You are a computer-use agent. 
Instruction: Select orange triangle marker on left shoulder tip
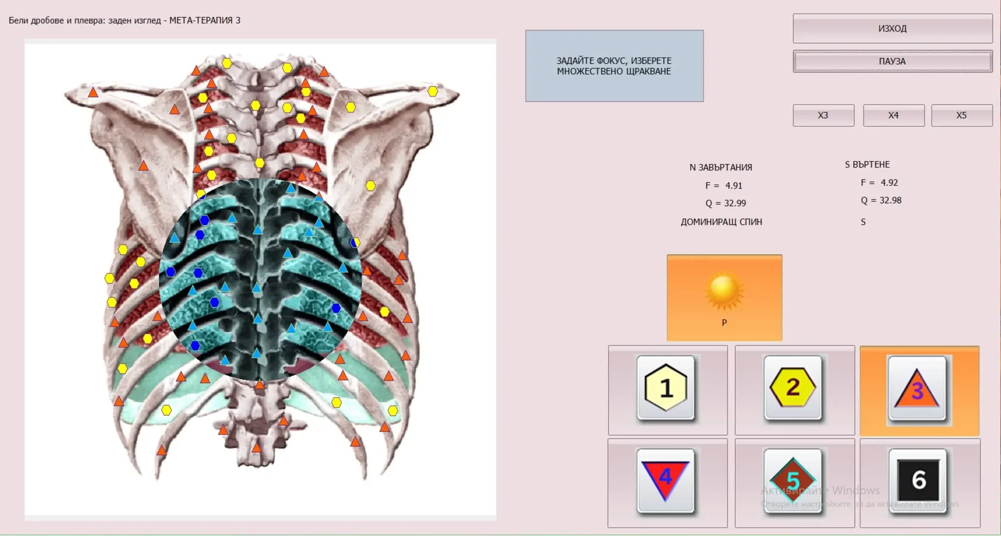point(93,93)
